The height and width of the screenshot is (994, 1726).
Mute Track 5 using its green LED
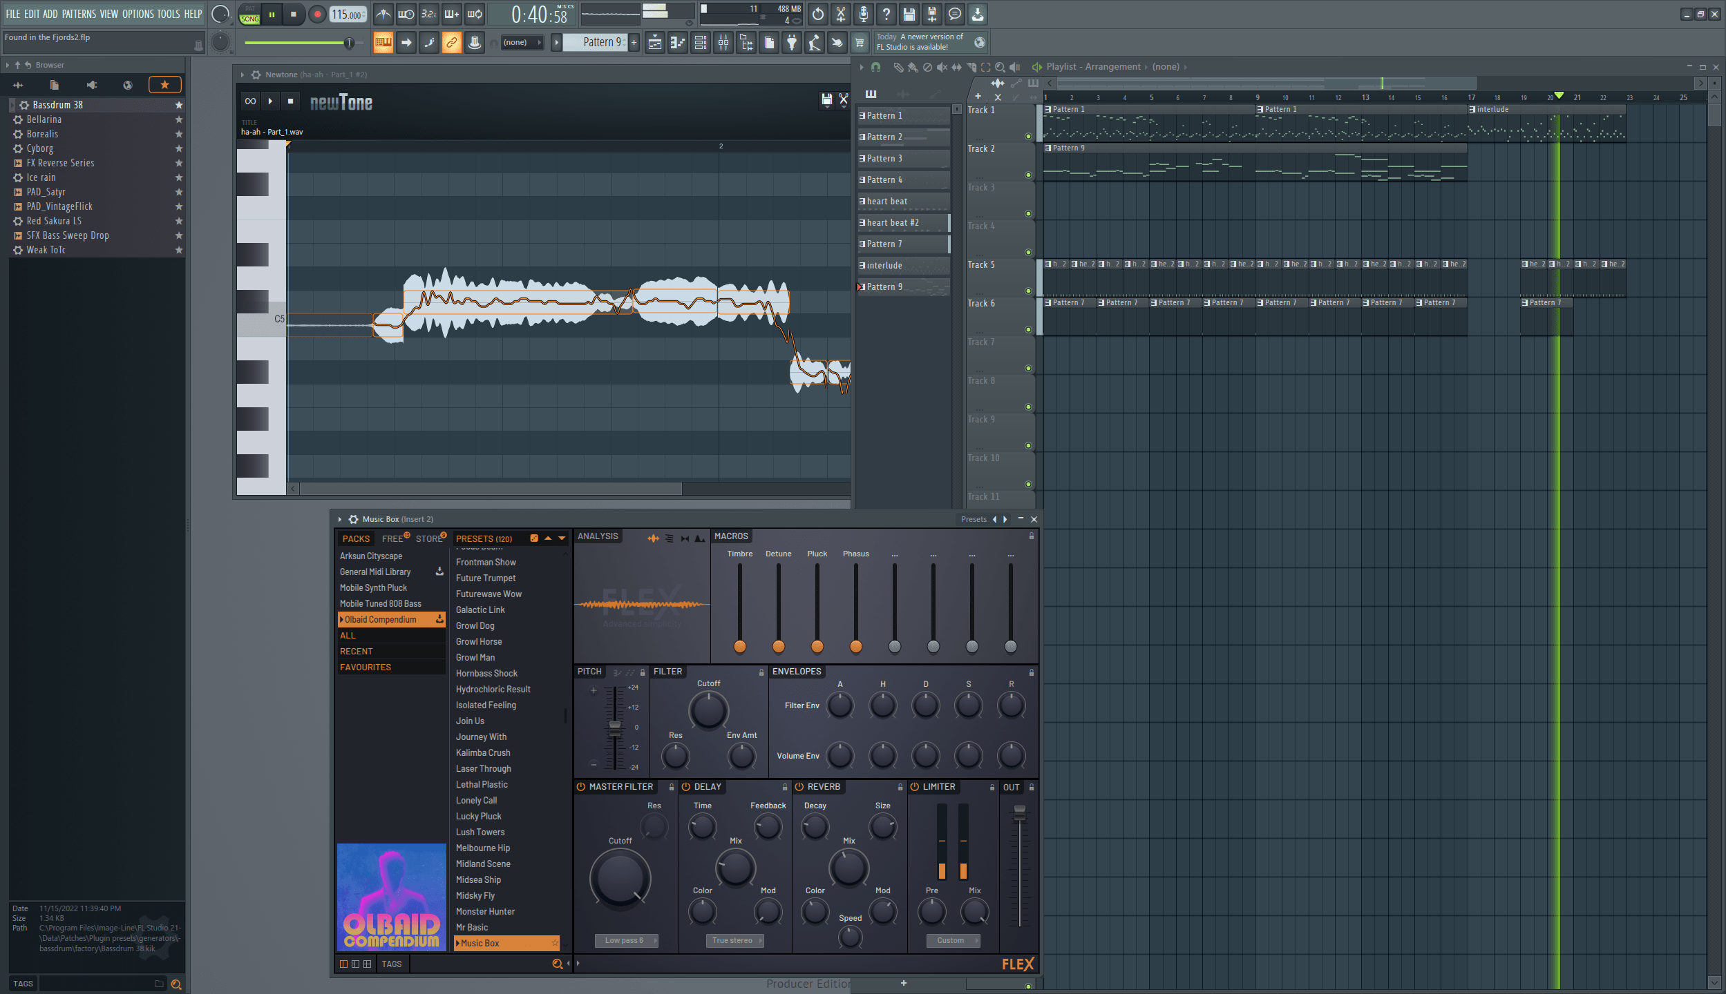tap(1028, 291)
